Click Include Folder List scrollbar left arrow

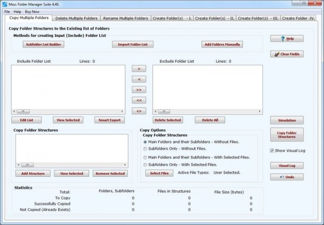click(14, 111)
